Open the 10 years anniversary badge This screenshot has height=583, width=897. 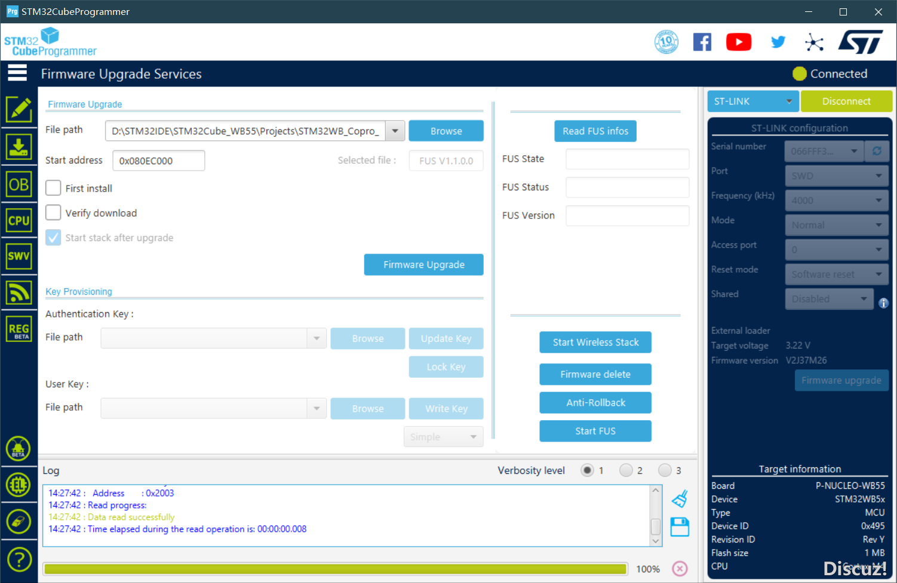click(666, 42)
